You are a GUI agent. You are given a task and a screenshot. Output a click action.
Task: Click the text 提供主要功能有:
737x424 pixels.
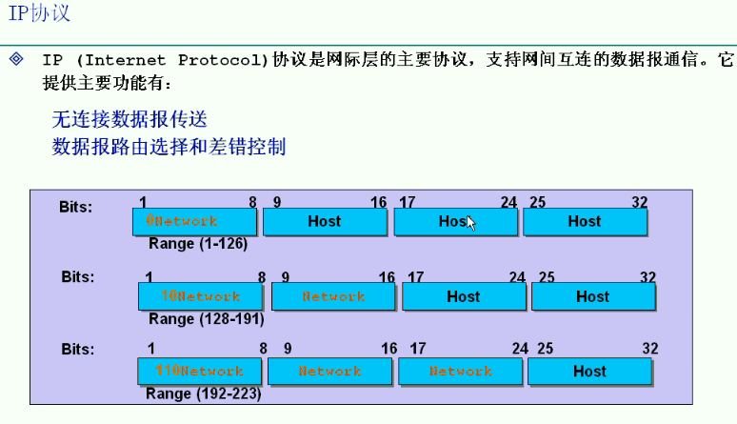(x=108, y=83)
